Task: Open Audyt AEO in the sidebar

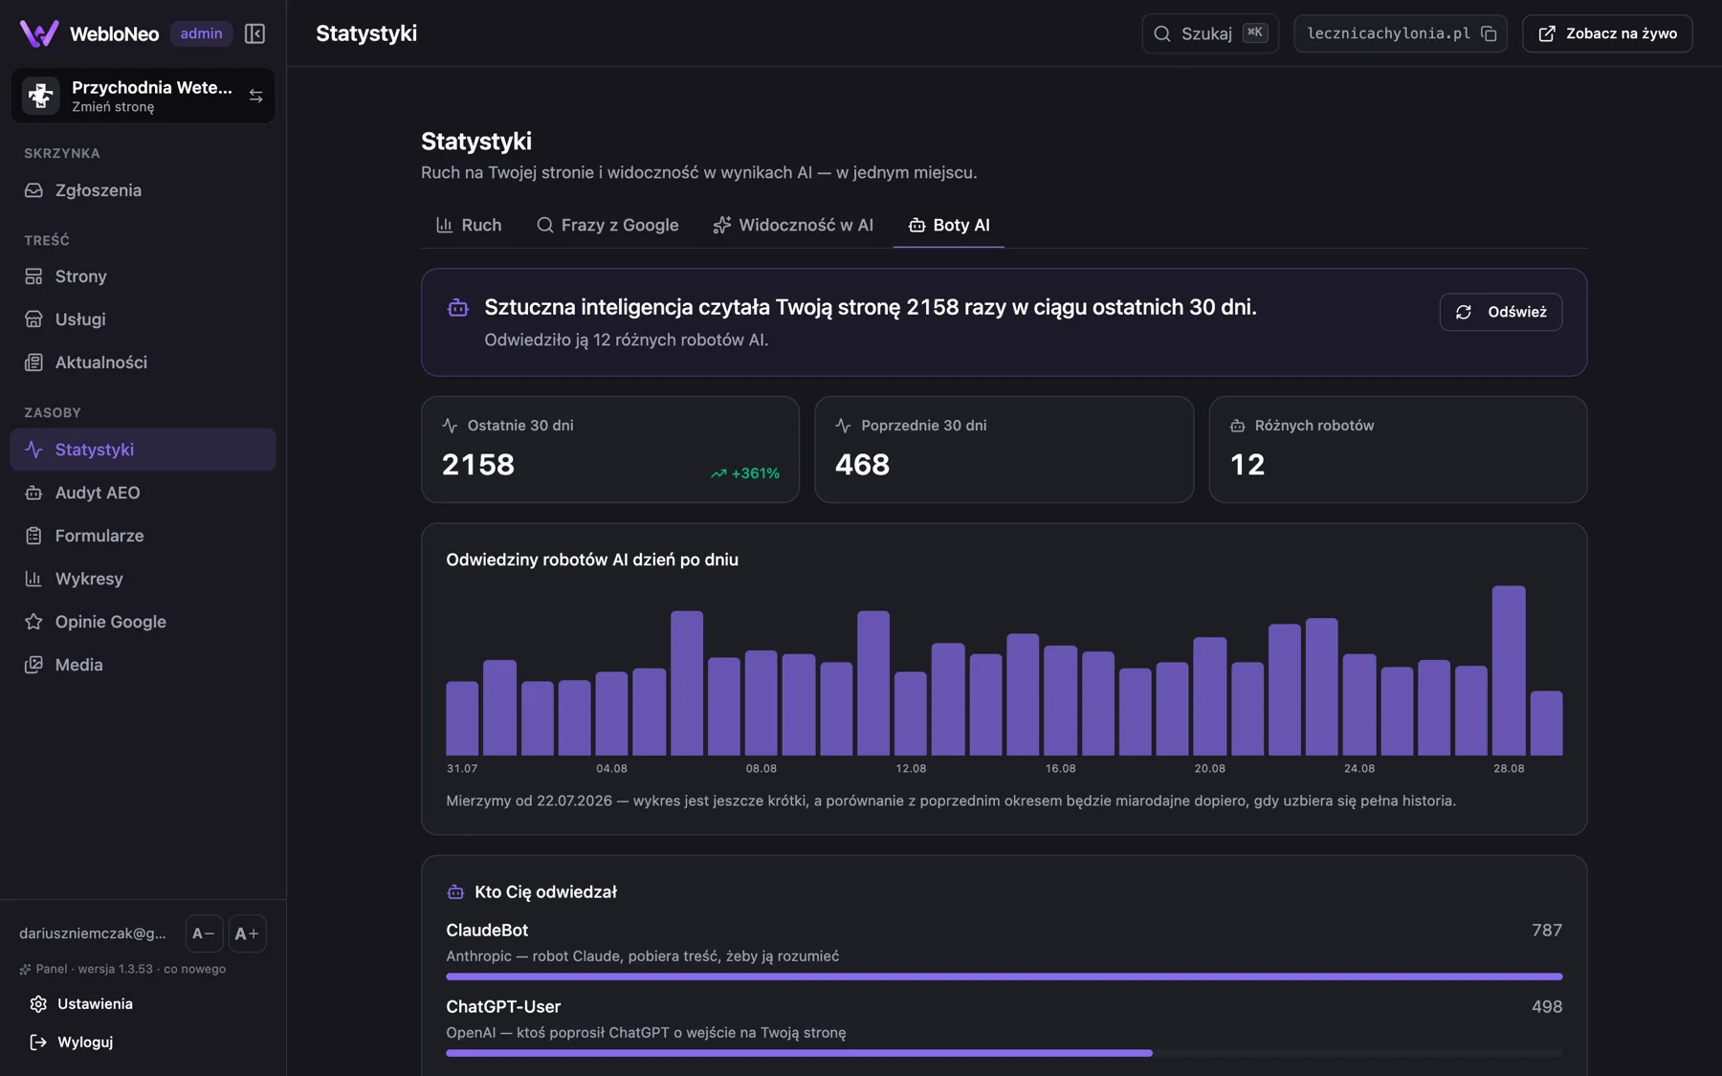Action: pos(143,493)
